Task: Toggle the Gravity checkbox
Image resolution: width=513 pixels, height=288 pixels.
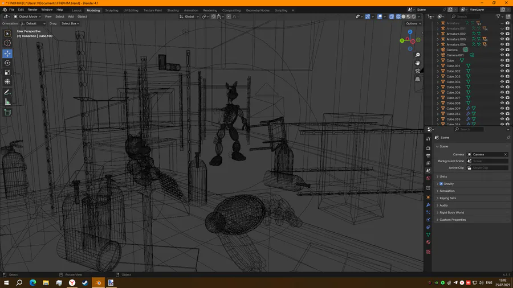Action: 441,184
